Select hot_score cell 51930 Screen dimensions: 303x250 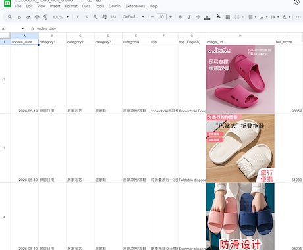[289, 148]
